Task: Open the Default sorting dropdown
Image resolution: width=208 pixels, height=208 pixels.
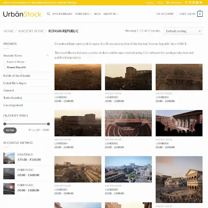Action: pyautogui.click(x=183, y=31)
